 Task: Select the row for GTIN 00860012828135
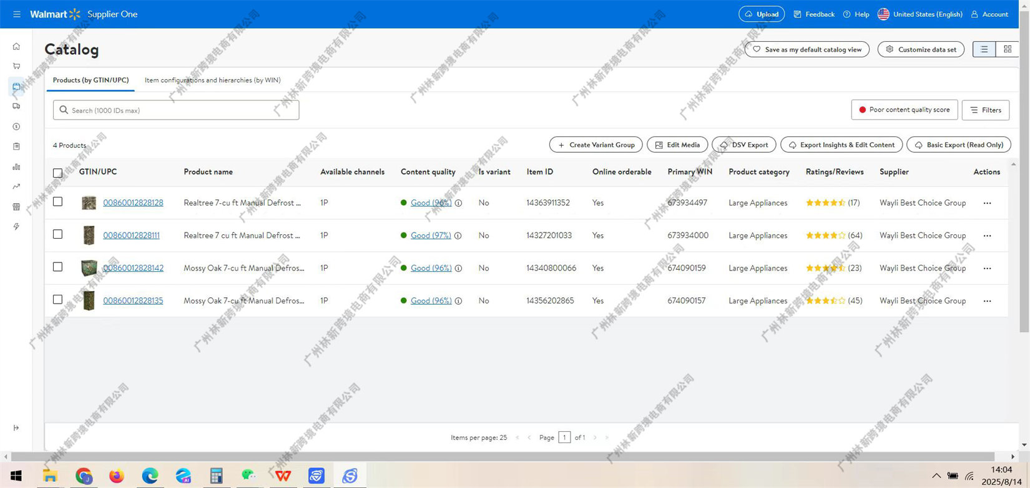(57, 299)
